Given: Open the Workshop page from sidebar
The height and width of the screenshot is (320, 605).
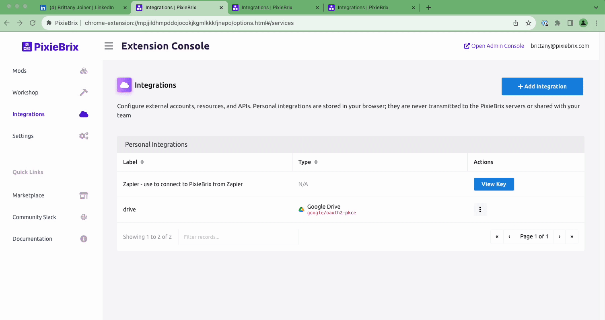Looking at the screenshot, I should [25, 92].
